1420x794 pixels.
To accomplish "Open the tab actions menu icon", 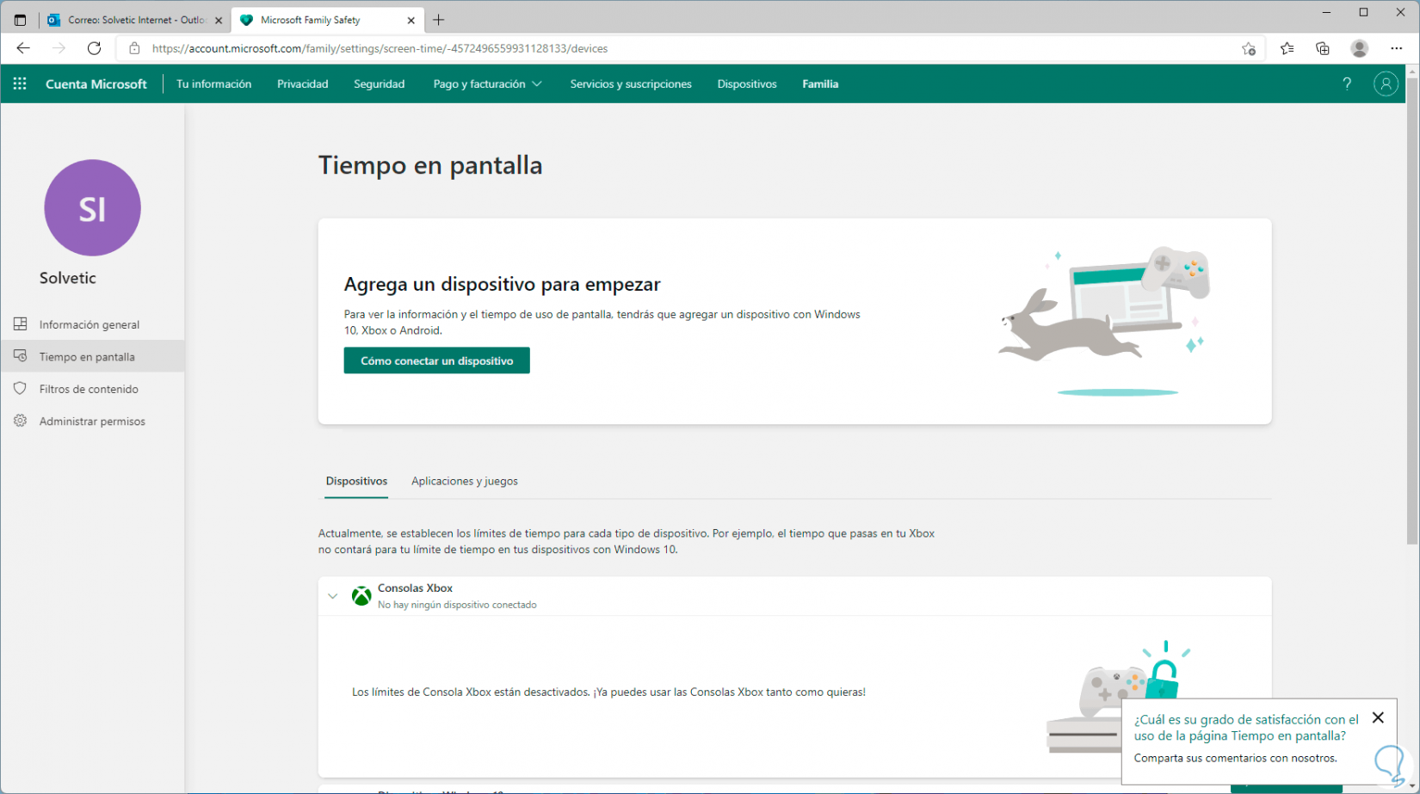I will pyautogui.click(x=20, y=20).
